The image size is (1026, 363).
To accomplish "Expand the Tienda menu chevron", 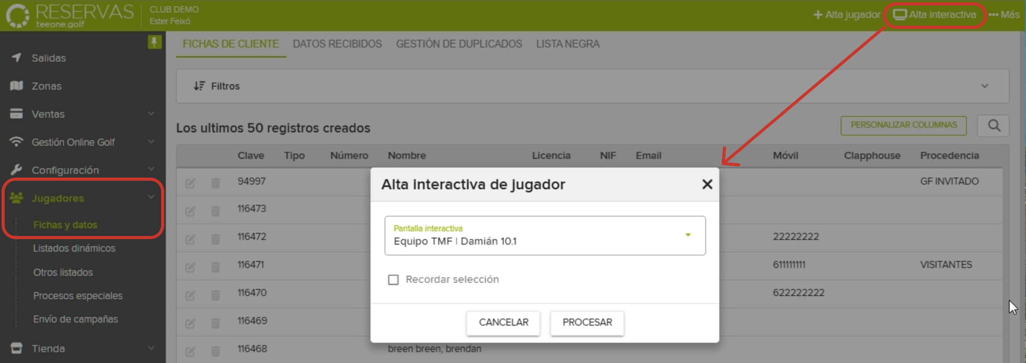I will coord(151,347).
